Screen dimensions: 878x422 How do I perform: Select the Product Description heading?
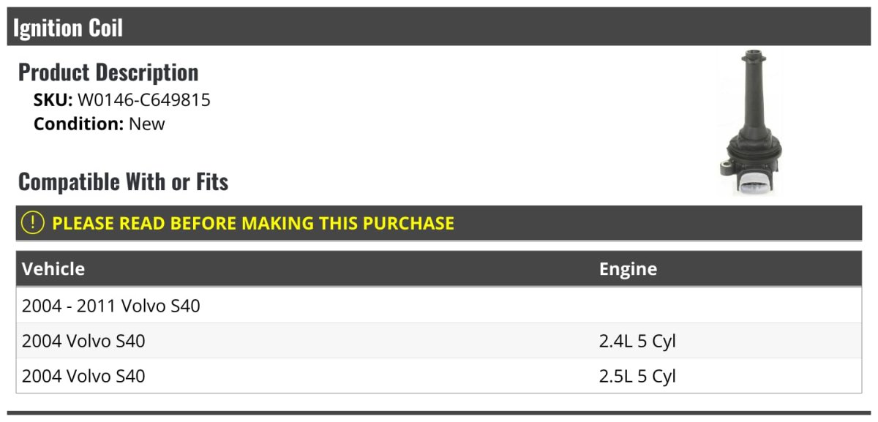tap(108, 72)
